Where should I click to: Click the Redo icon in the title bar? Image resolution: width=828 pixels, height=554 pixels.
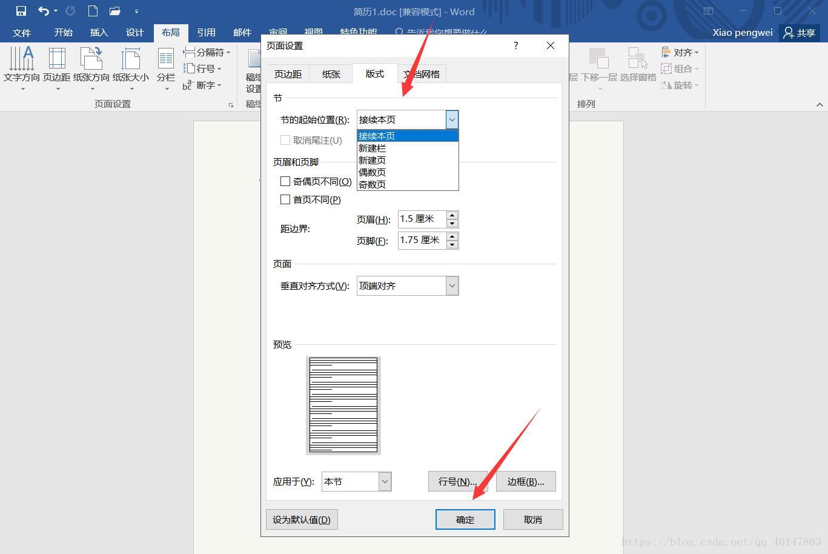(70, 11)
